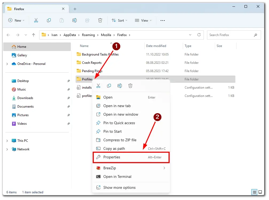This screenshot has height=200, width=269.
Task: Sort by the Type column header
Action: point(188,46)
